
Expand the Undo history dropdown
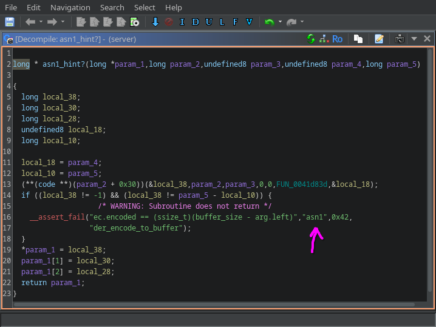coord(280,22)
